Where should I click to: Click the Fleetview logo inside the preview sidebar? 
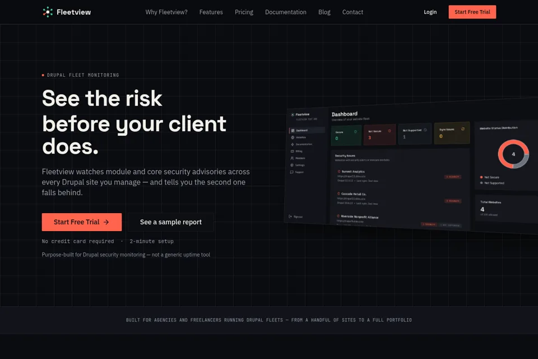(300, 114)
